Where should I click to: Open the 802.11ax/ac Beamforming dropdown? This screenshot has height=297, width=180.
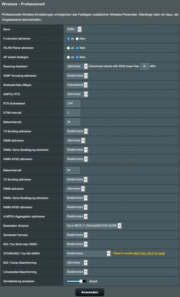click(77, 263)
